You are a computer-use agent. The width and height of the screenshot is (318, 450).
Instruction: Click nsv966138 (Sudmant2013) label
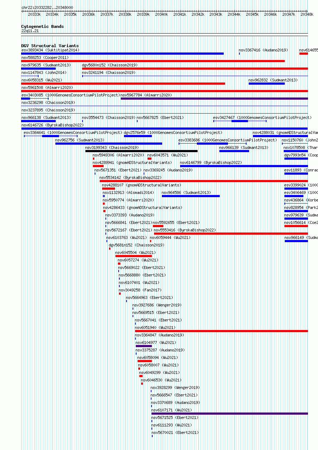46,118
